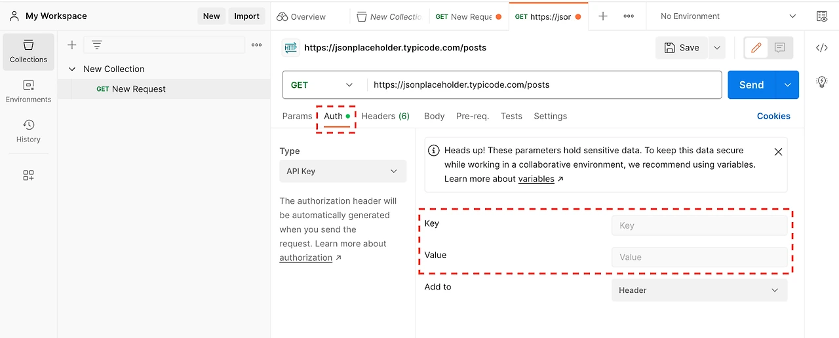The height and width of the screenshot is (338, 839).
Task: Click the configure workspace sidebar grid icon
Action: point(28,176)
